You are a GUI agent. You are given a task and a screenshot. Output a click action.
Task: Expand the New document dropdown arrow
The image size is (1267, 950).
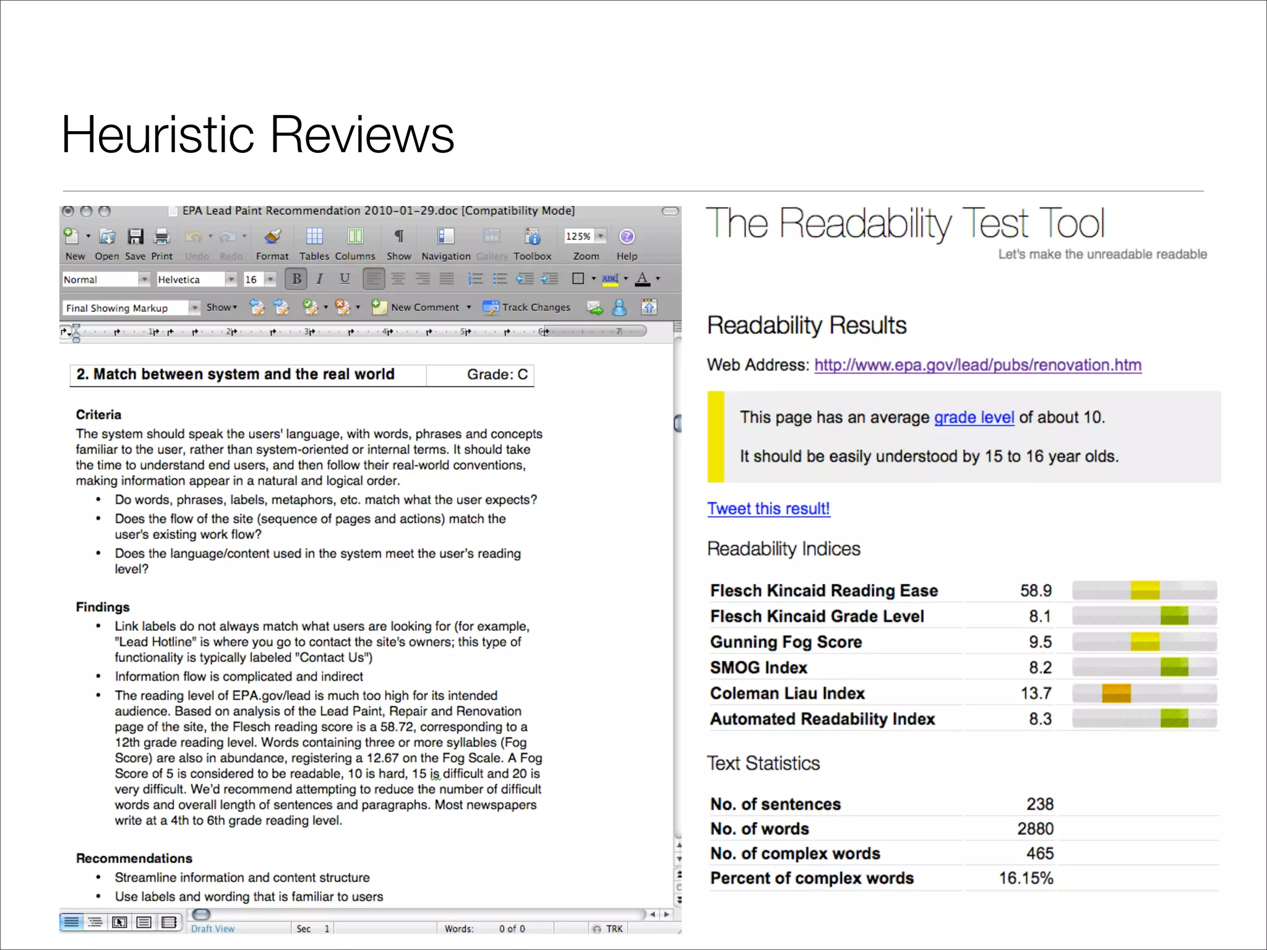tap(88, 236)
